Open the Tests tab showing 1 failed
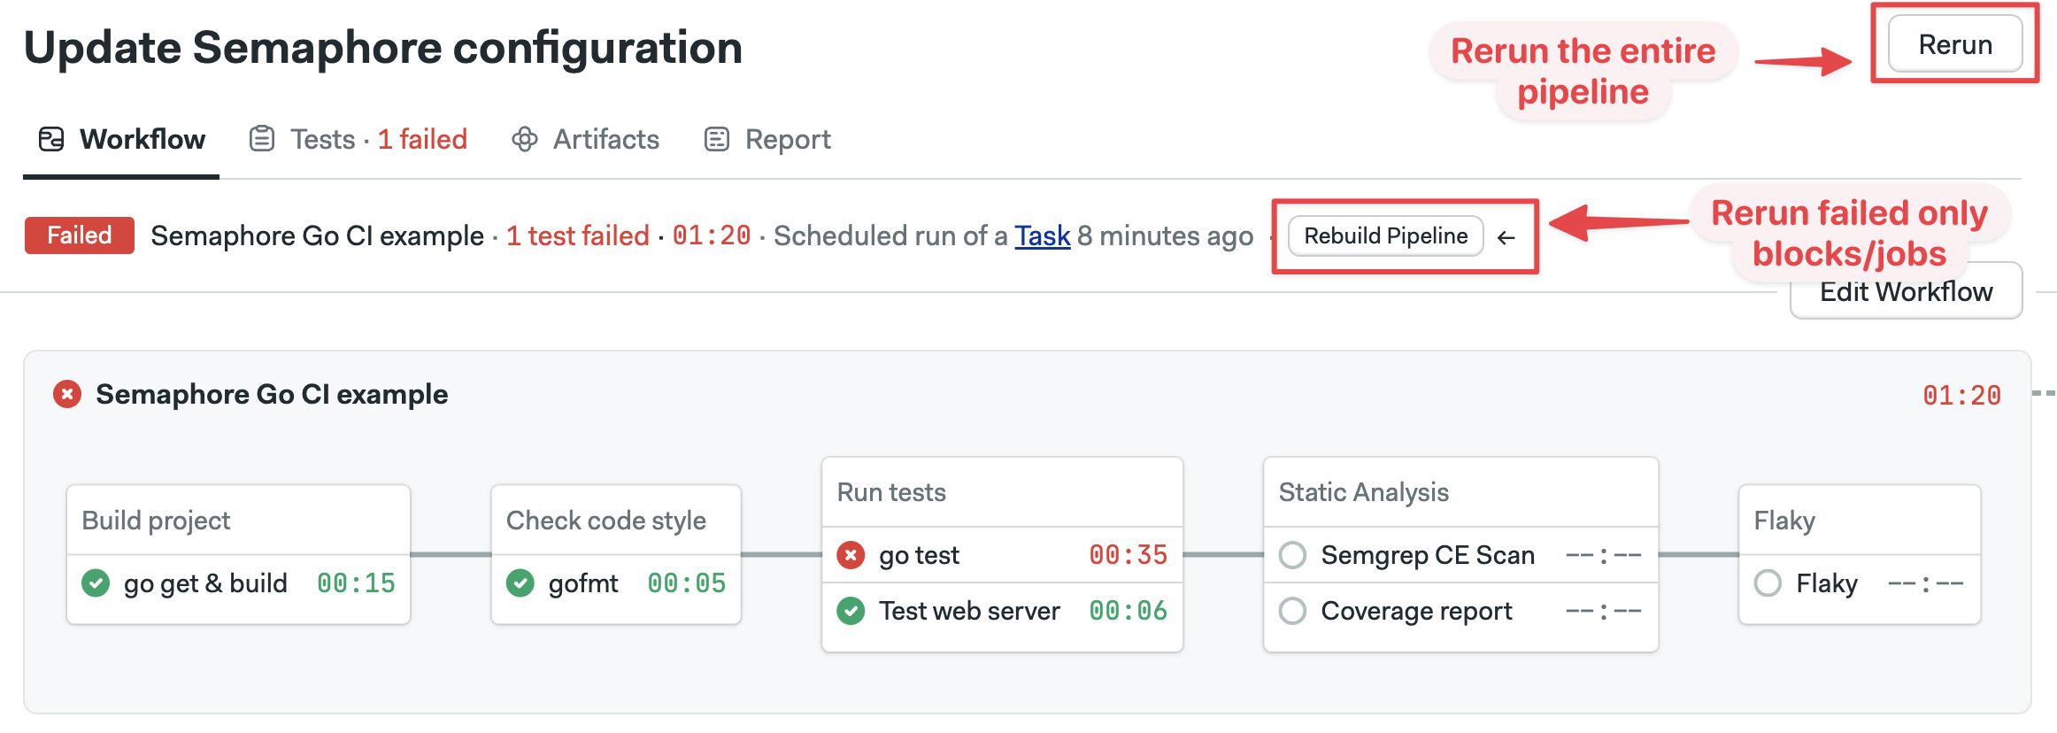 (358, 139)
